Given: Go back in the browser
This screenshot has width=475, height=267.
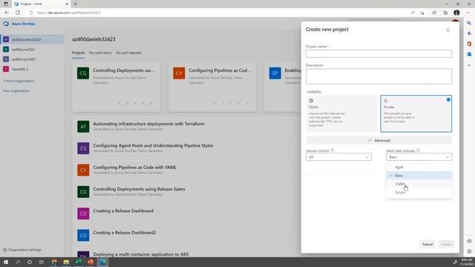Looking at the screenshot, I should click(x=7, y=13).
